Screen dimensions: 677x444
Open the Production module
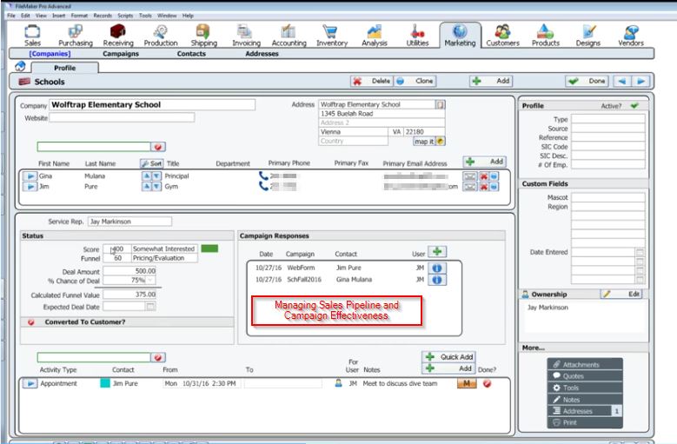pyautogui.click(x=161, y=36)
